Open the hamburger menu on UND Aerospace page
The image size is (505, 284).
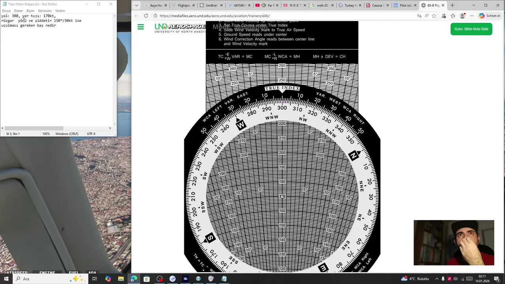tap(140, 27)
